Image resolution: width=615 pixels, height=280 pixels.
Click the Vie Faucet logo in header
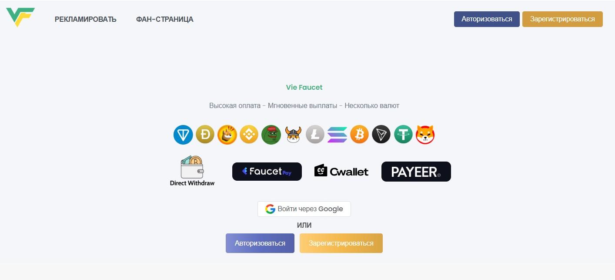(x=20, y=17)
